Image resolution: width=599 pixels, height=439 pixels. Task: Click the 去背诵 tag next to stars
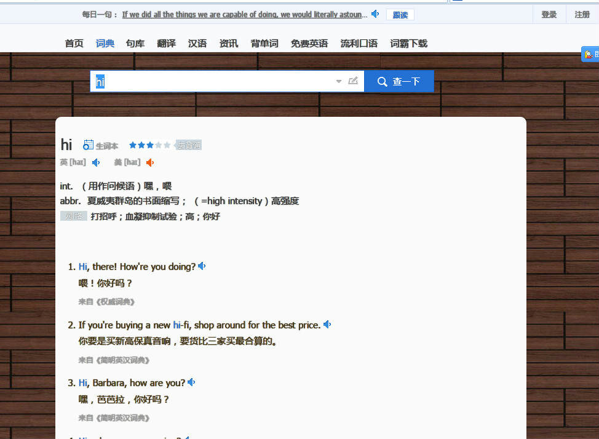189,145
